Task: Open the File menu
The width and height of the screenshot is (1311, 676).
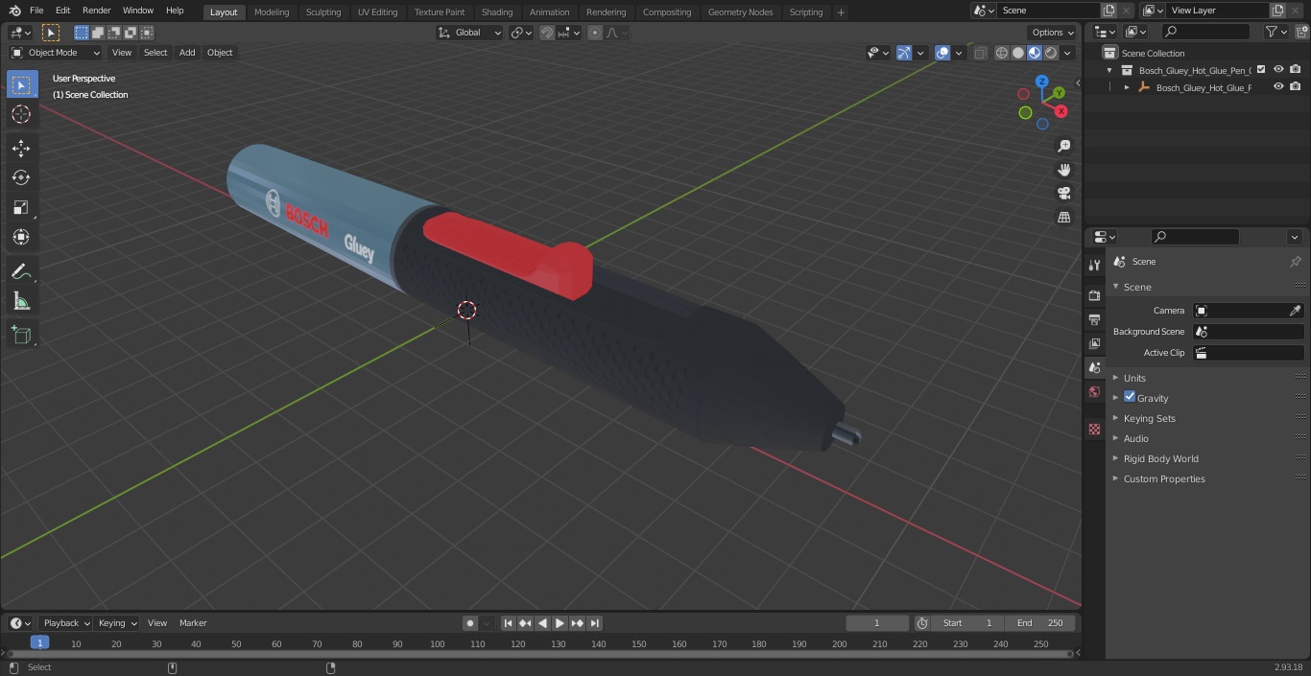Action: (x=36, y=11)
